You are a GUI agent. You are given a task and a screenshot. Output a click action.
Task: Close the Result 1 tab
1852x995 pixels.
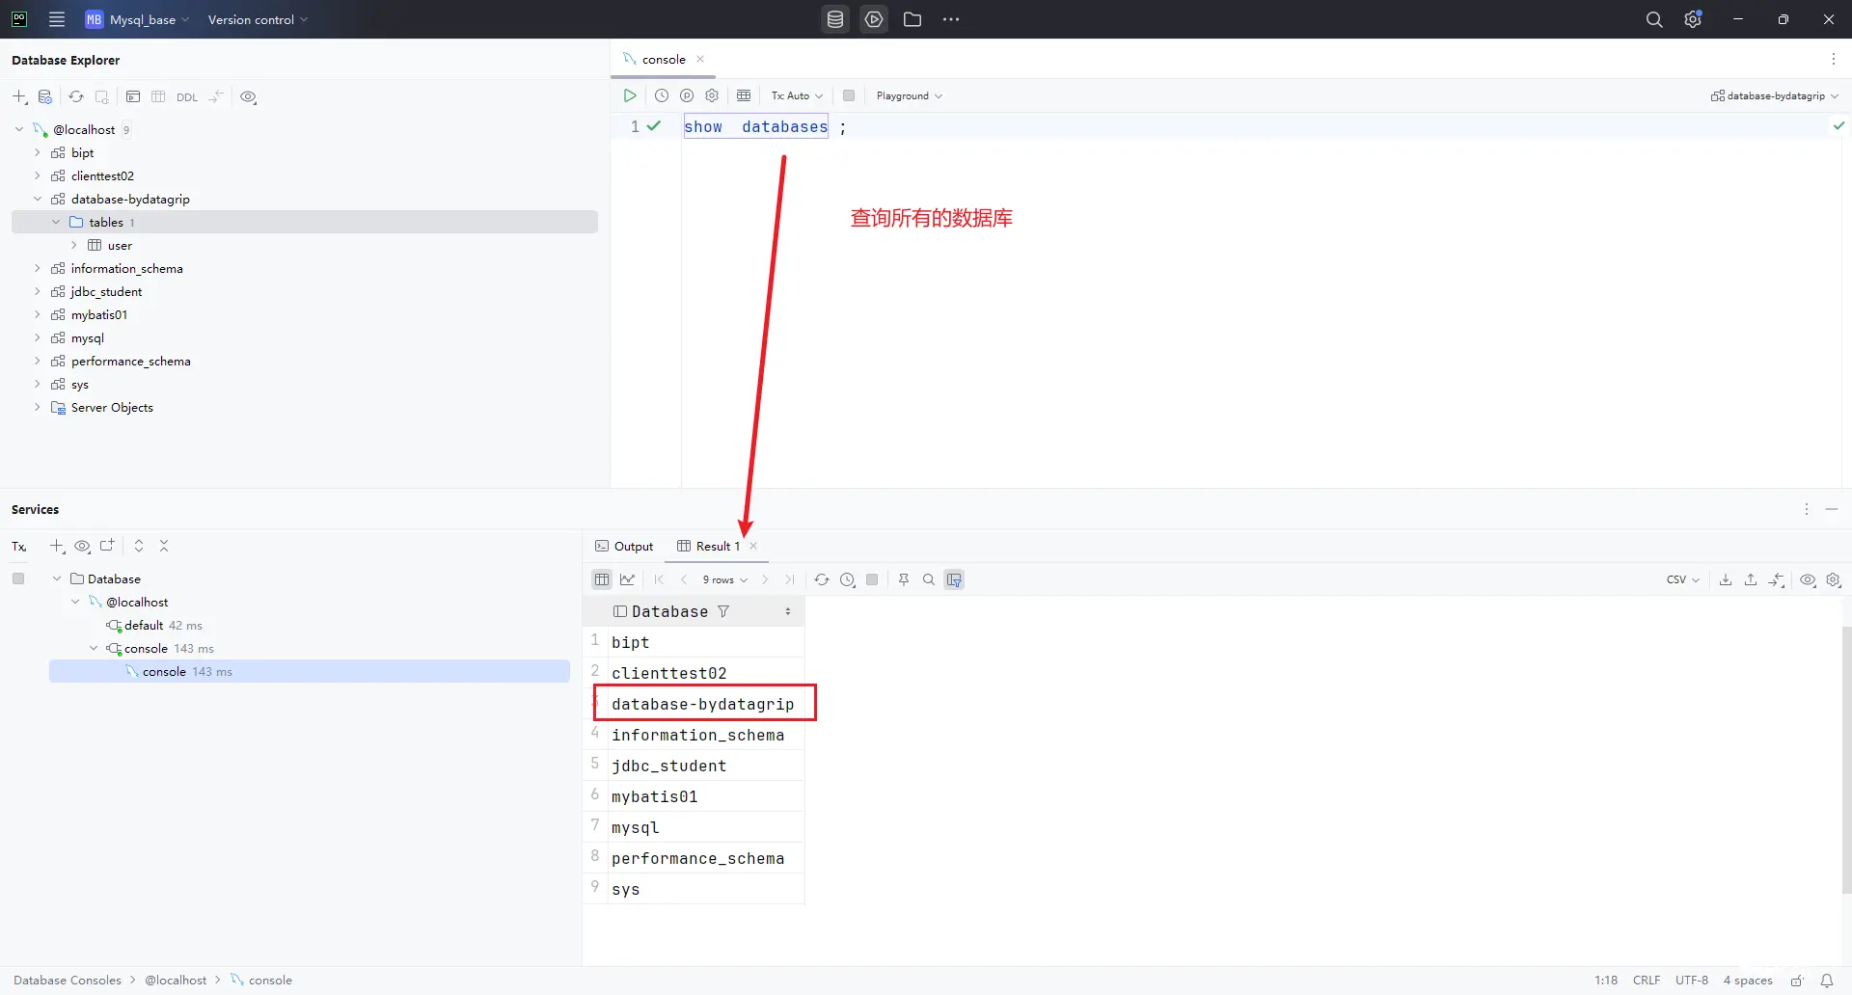pos(753,546)
